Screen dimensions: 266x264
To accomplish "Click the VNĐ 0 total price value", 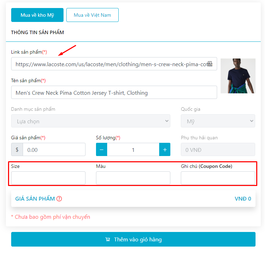I will 243,199.
